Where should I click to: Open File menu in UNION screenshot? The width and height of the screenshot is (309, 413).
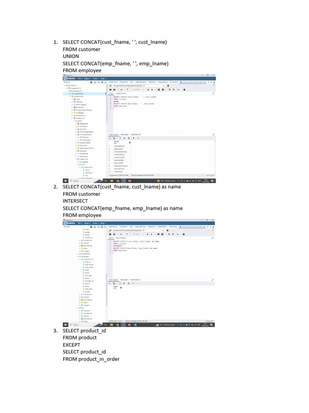[80, 79]
